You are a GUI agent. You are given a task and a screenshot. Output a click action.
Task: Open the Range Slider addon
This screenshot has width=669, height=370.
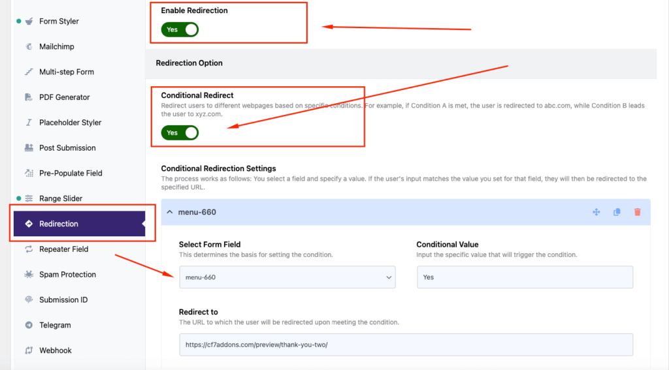pyautogui.click(x=61, y=198)
